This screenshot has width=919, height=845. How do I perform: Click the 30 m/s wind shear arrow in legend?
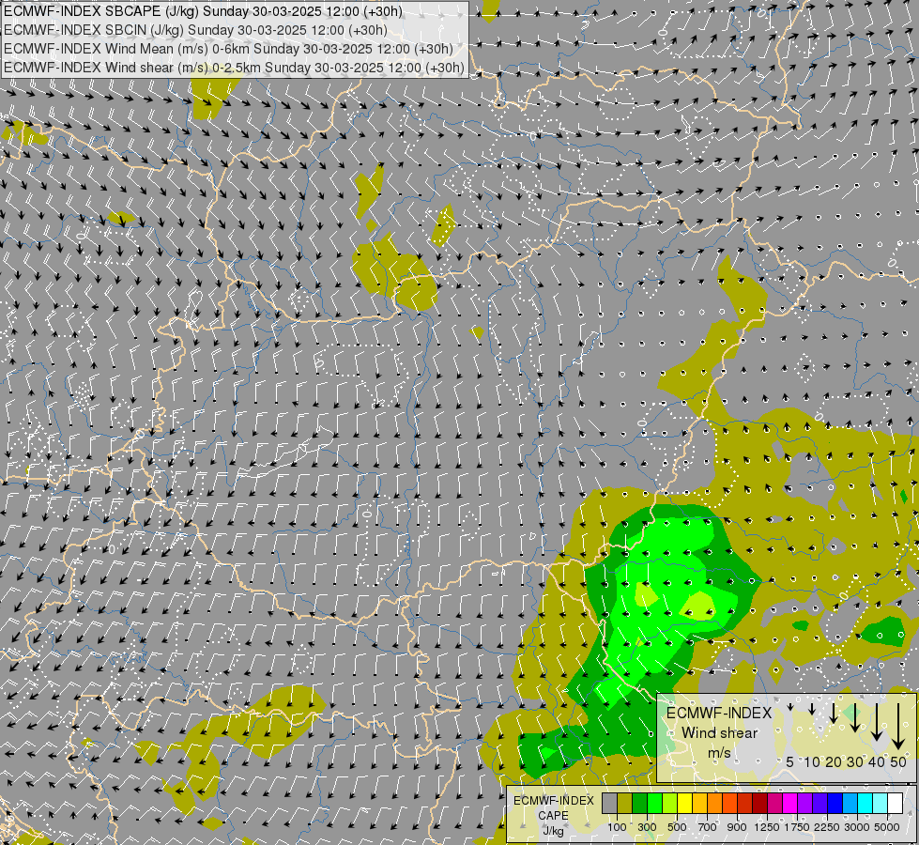coord(855,717)
